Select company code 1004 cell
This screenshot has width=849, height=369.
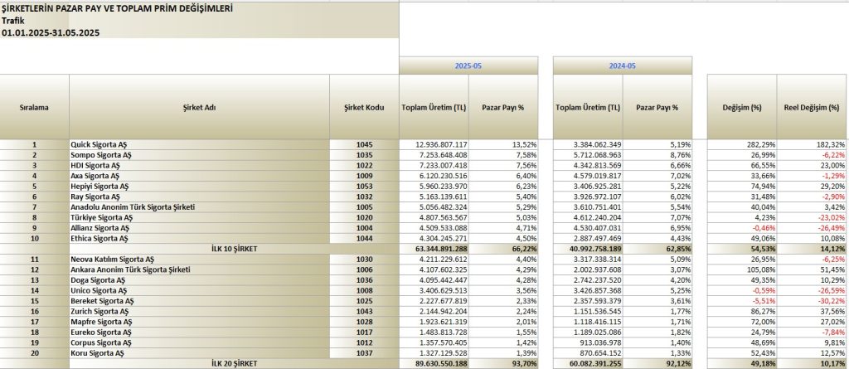click(365, 227)
